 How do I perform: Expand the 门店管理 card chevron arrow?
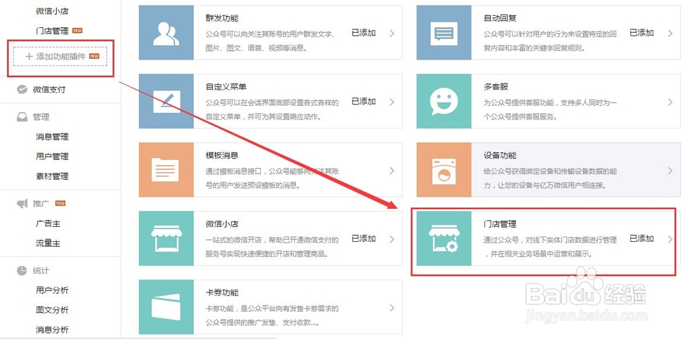pyautogui.click(x=670, y=239)
